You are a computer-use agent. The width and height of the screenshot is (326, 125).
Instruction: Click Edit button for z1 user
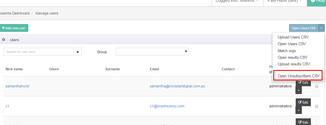point(303,102)
